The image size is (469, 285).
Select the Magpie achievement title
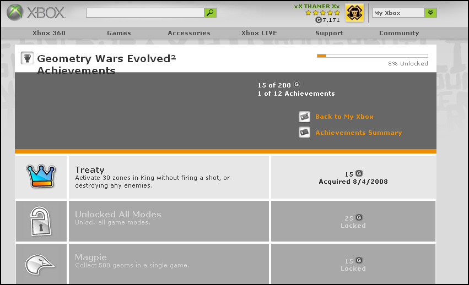pyautogui.click(x=90, y=257)
